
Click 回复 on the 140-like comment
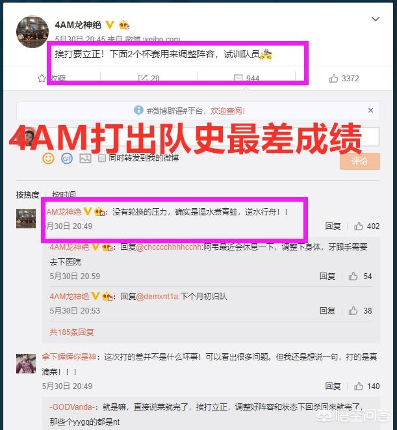[333, 386]
